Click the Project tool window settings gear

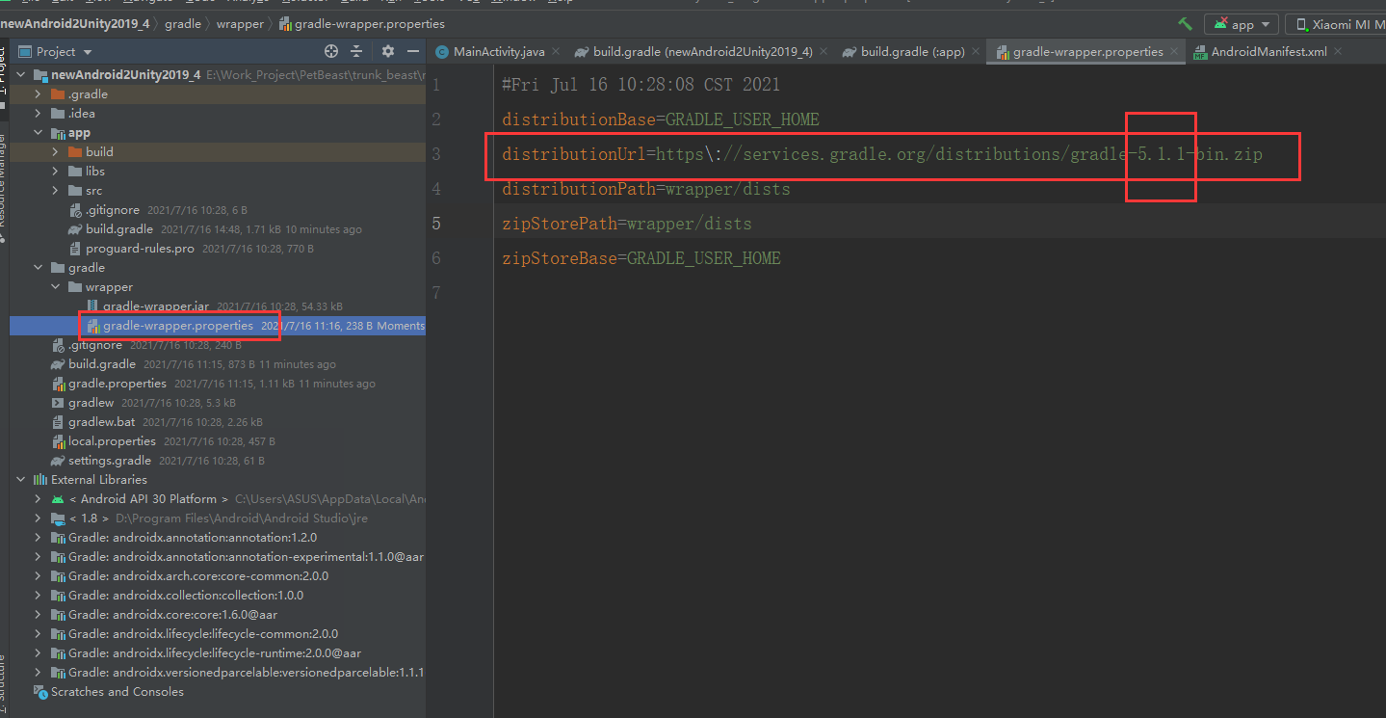[x=388, y=51]
